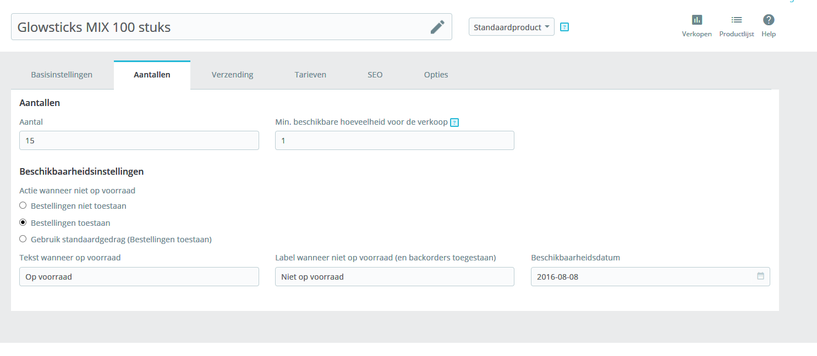Open the Productlijst list icon
The width and height of the screenshot is (817, 356).
[x=737, y=20]
